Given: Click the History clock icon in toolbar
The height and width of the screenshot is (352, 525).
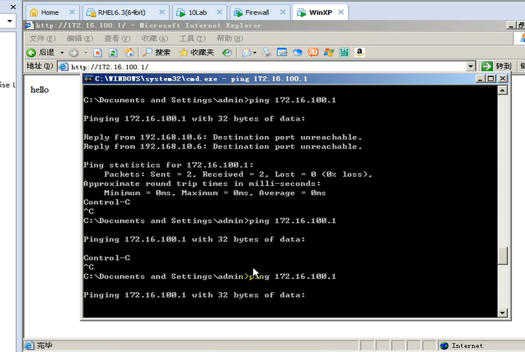Looking at the screenshot, I should click(x=227, y=52).
